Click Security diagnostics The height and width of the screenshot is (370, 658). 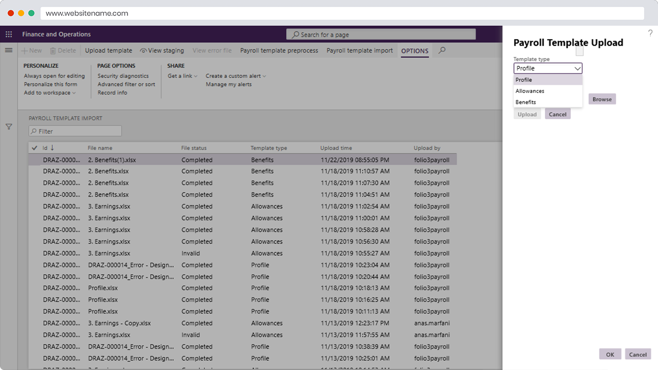click(123, 76)
